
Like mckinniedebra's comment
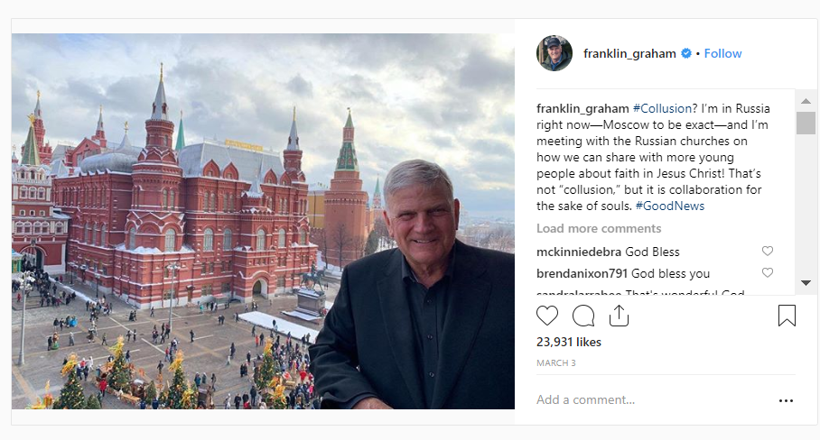click(x=768, y=252)
